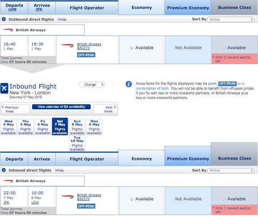The image size is (258, 216).
Task: Hide the outbound direct flights section
Action: [62, 19]
